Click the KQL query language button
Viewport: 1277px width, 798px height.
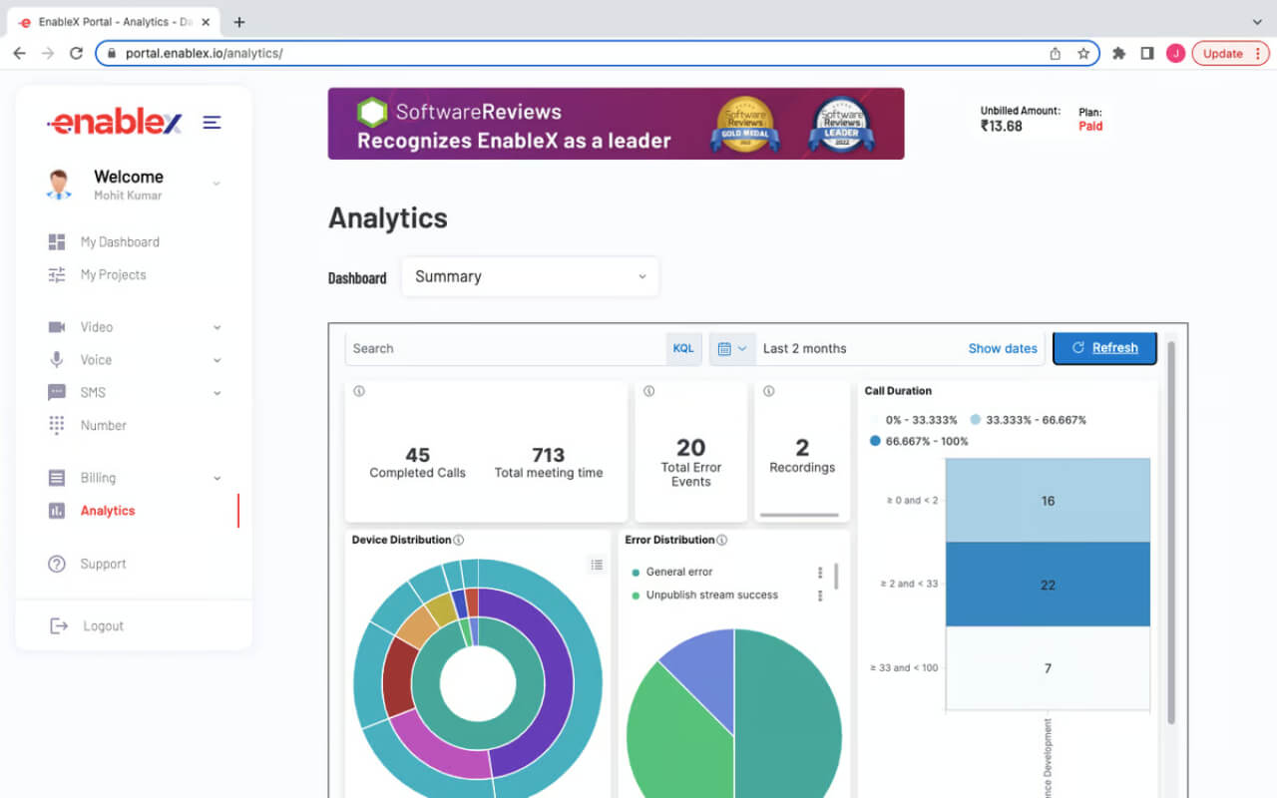[683, 349]
